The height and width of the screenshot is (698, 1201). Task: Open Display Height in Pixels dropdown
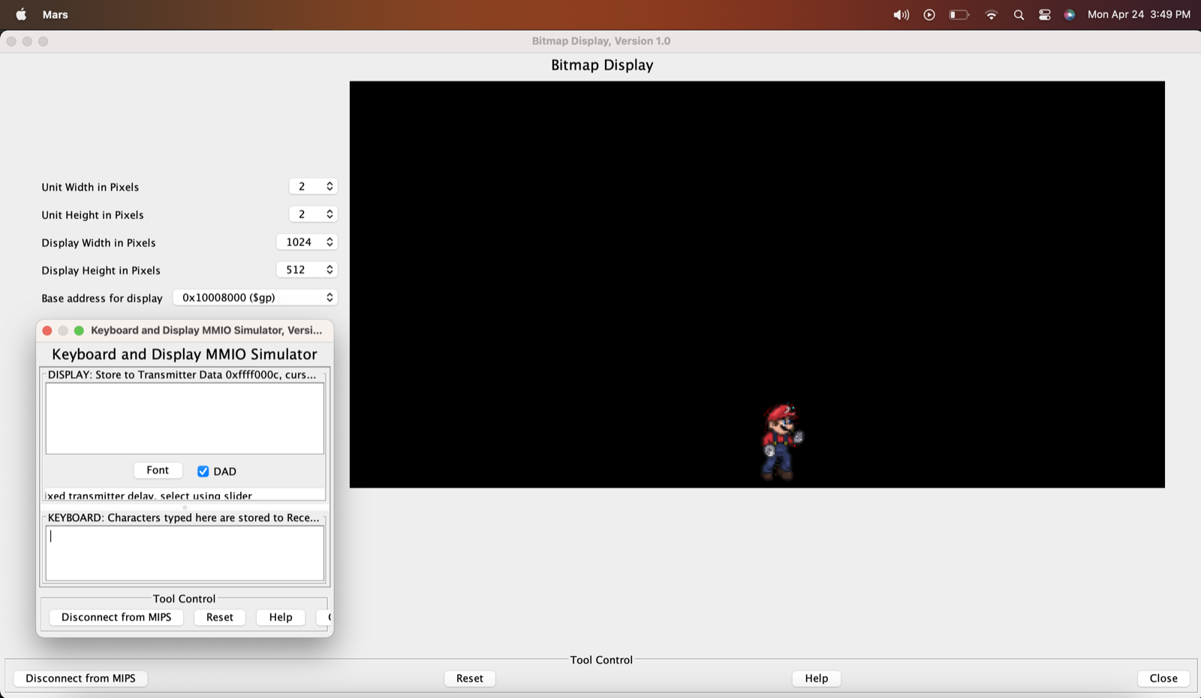(307, 269)
